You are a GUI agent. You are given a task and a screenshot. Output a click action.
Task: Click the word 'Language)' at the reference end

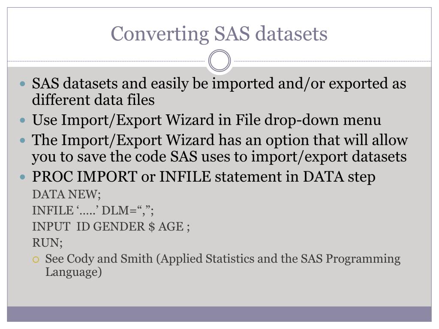coord(73,272)
